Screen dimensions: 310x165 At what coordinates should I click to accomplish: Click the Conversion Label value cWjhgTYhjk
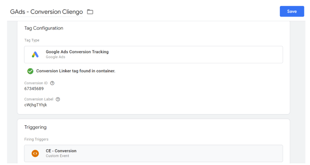[36, 105]
